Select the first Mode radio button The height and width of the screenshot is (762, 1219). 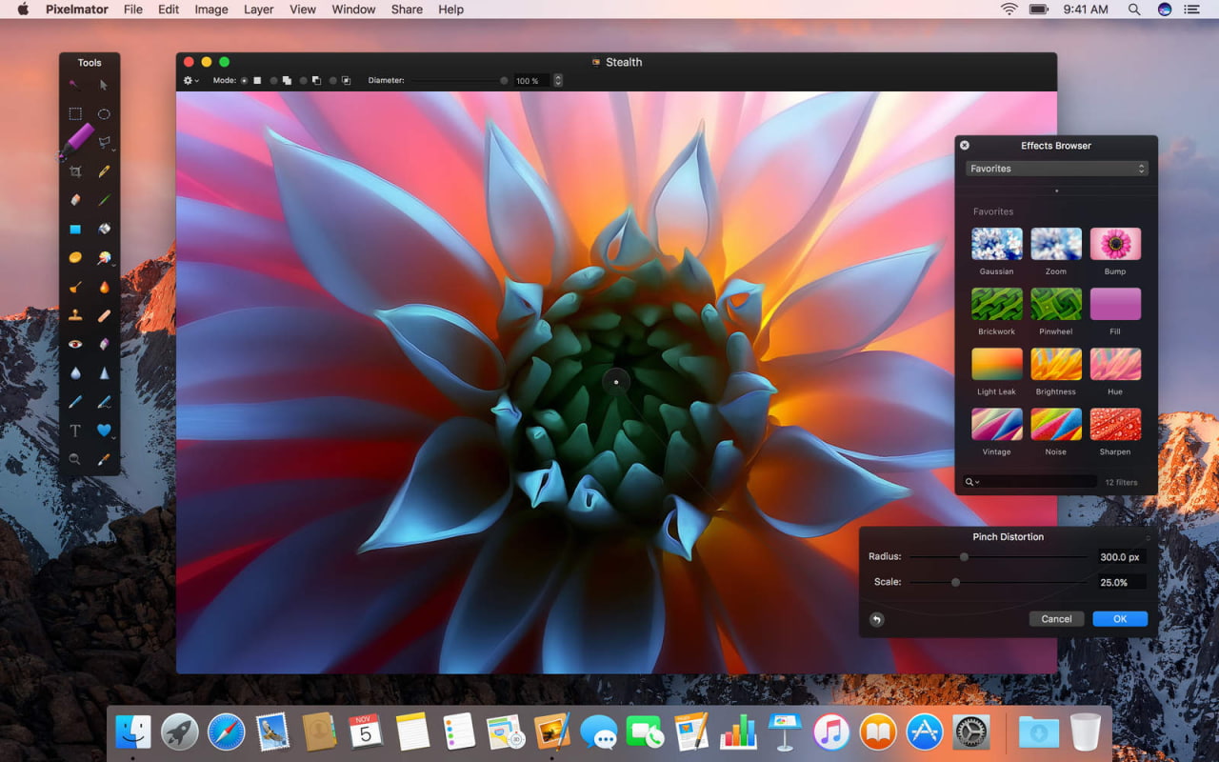244,81
